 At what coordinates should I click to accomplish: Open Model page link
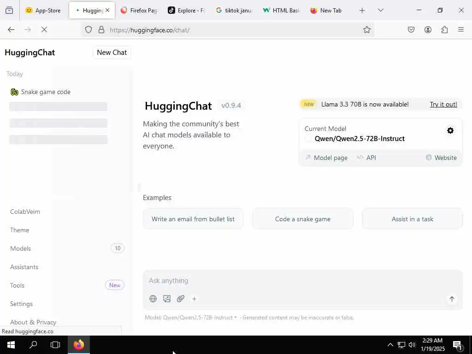327,158
